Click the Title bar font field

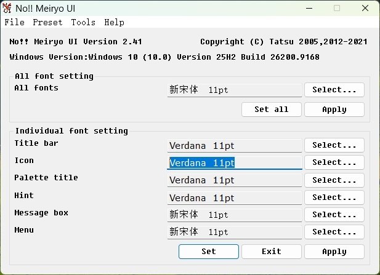click(x=235, y=145)
